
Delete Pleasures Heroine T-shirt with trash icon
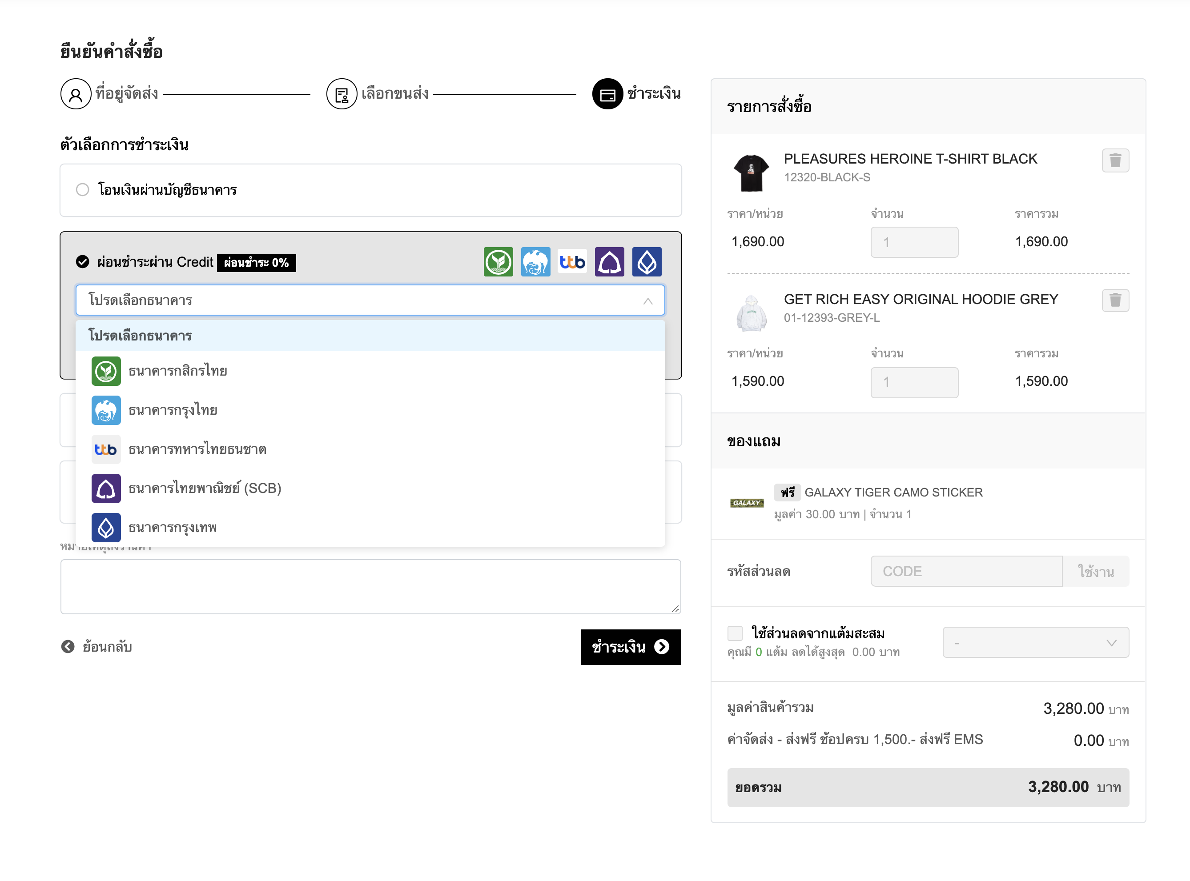(x=1115, y=160)
